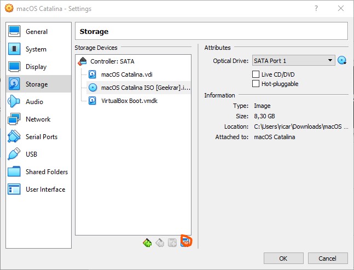
Task: Open the Optical Drive SATA Port dropdown
Action: coord(293,61)
